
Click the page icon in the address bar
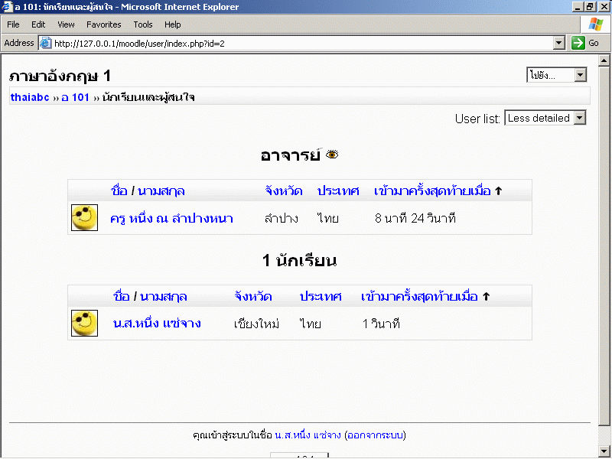(45, 43)
